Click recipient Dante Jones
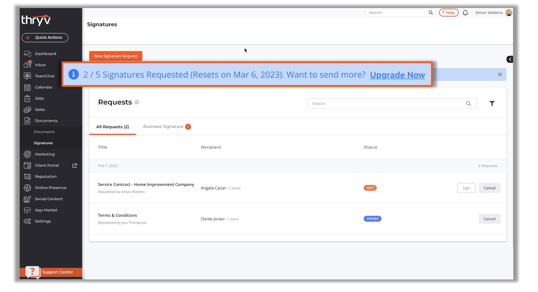 coord(212,219)
